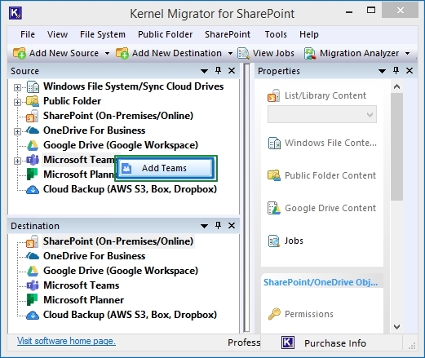The image size is (425, 358).
Task: Expand Microsoft Teams source node
Action: click(x=17, y=161)
